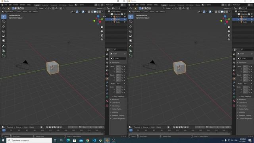Open rotation Mode dropdown in left properties panel
This screenshot has height=143, width=254.
pos(119,84)
